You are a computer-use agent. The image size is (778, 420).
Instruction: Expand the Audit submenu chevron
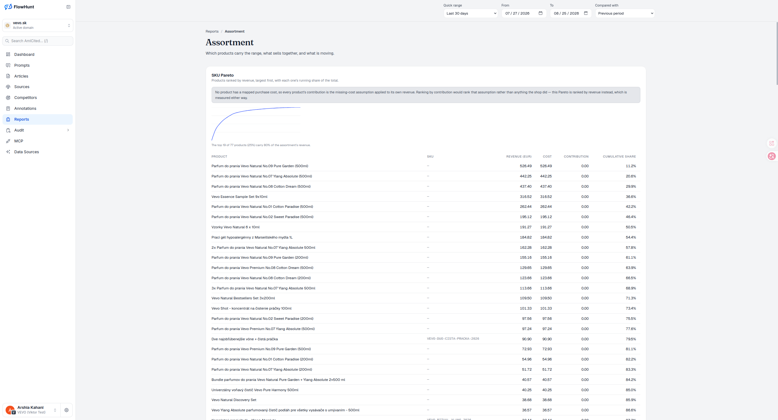click(x=68, y=130)
